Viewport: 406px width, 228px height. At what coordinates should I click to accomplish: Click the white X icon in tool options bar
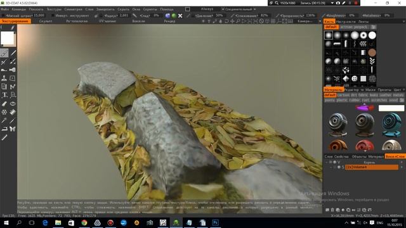180,16
